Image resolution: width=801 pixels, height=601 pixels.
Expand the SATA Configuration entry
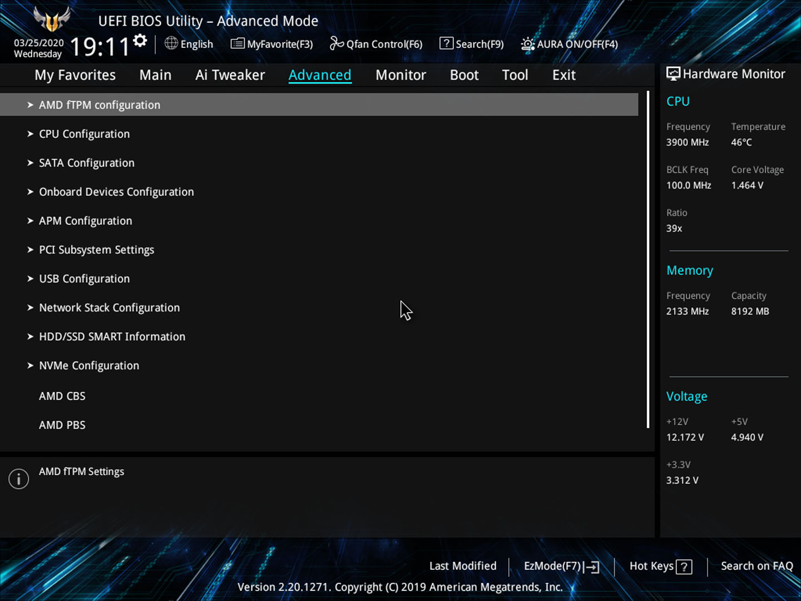[x=86, y=163]
